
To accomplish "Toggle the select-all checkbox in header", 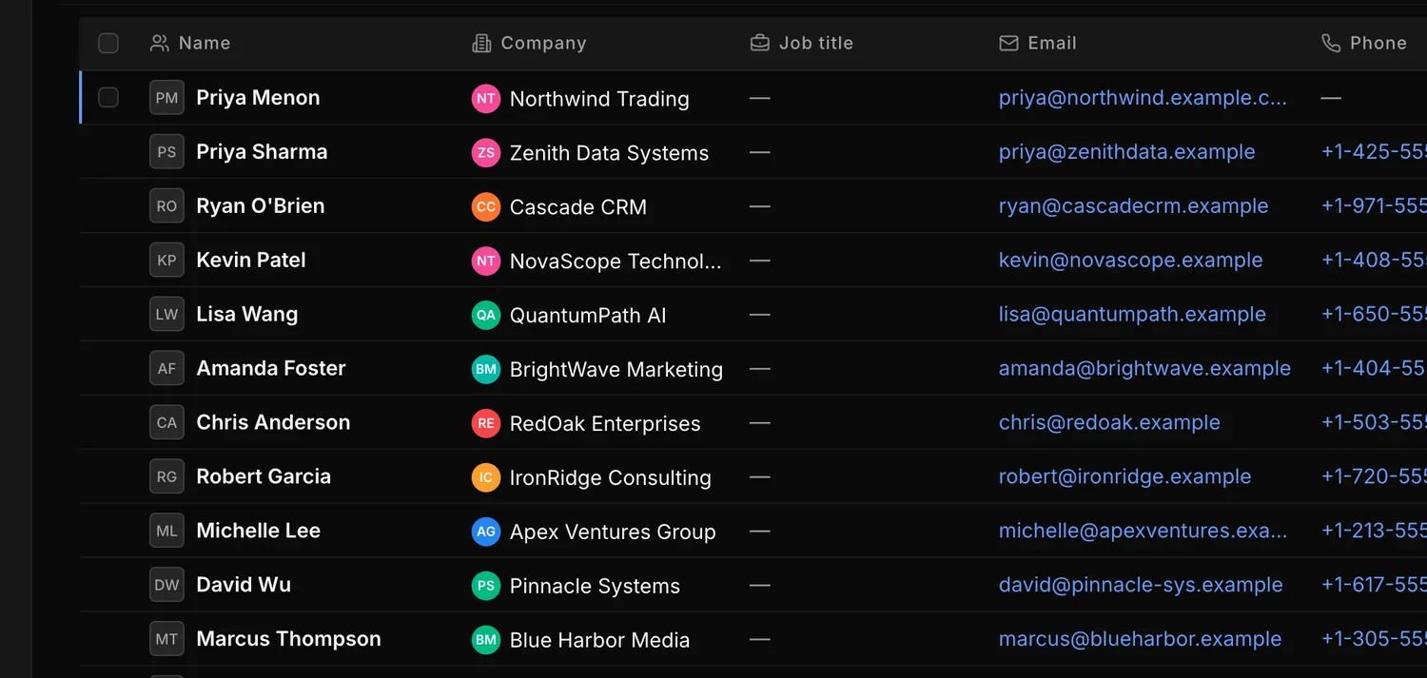I will [108, 43].
